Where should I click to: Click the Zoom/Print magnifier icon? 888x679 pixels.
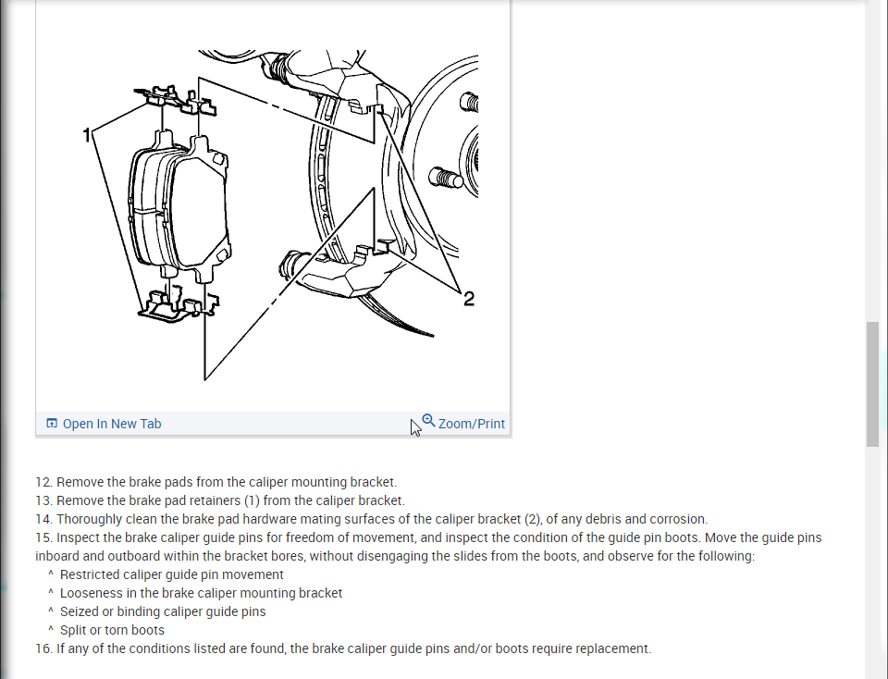(428, 421)
